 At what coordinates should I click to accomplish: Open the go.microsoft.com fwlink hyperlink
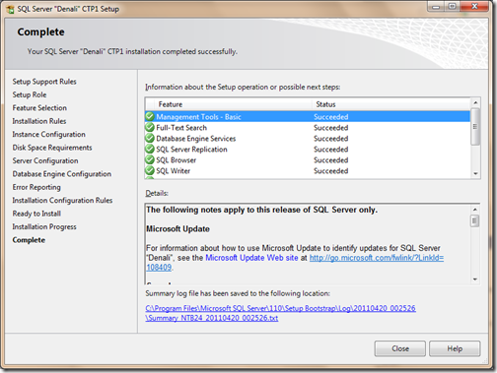[x=377, y=258]
